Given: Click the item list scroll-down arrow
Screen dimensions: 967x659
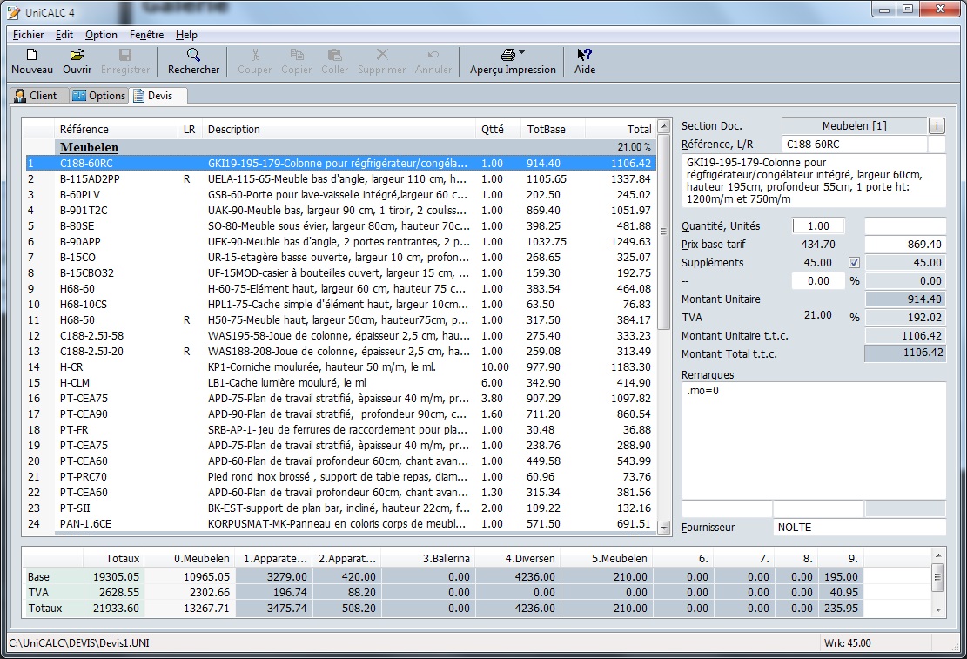Looking at the screenshot, I should pos(664,529).
